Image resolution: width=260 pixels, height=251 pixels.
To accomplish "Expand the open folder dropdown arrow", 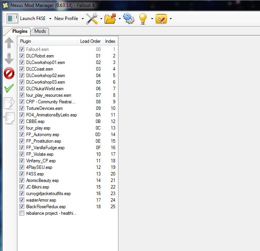I will pyautogui.click(x=120, y=19).
